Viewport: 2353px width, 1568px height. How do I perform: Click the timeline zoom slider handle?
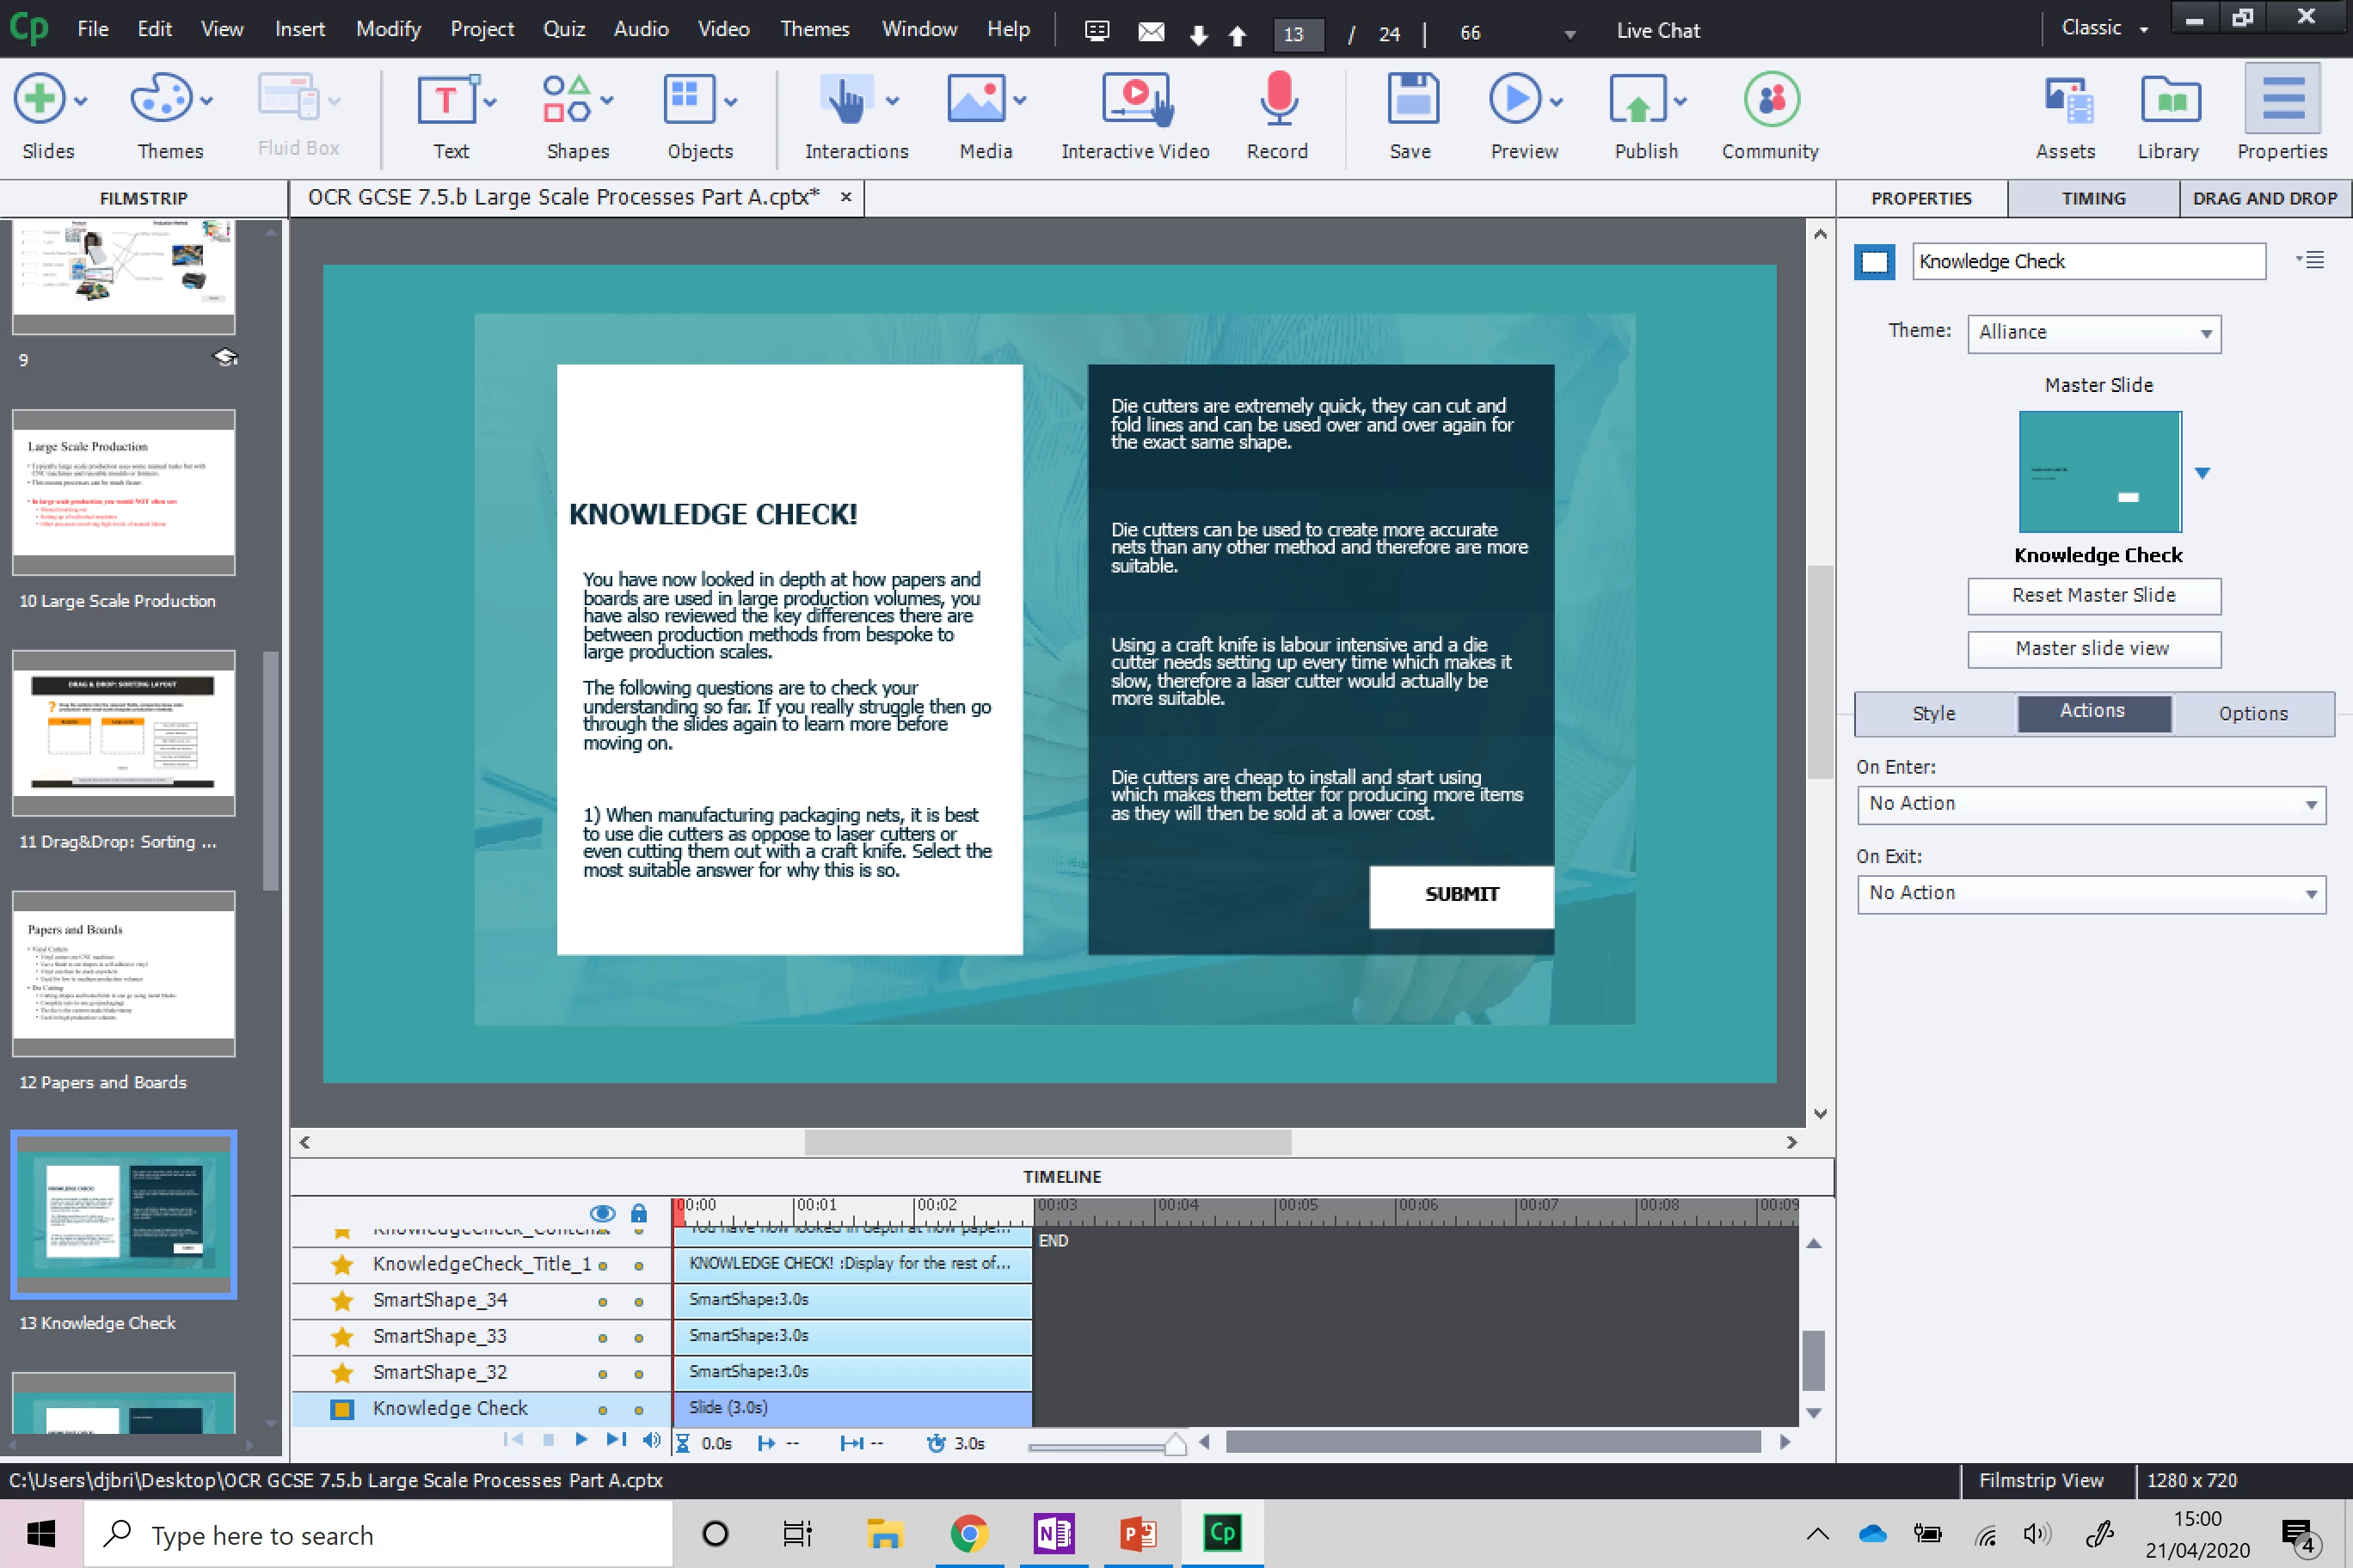coord(1176,1443)
